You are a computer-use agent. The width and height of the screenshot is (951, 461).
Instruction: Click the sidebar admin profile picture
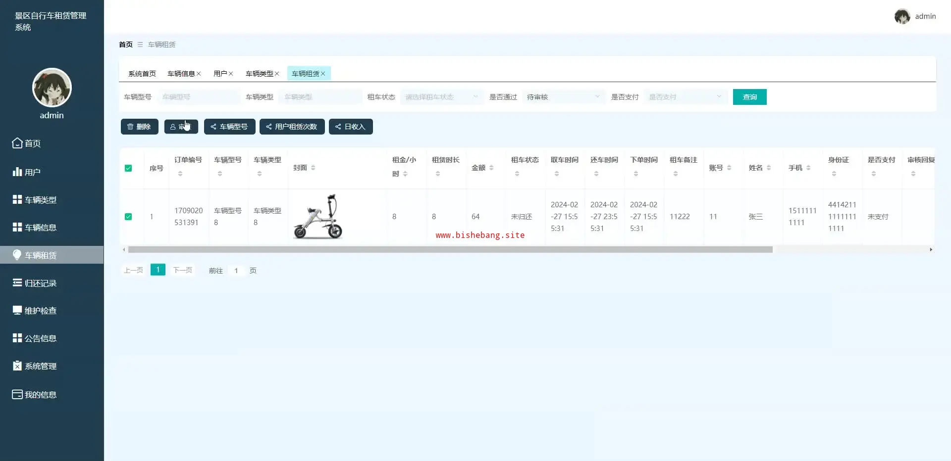[52, 88]
